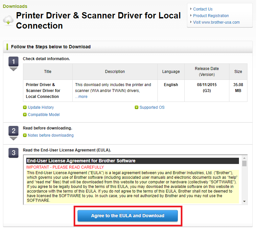The height and width of the screenshot is (231, 258).
Task: Click the step 3 number badge
Action: pyautogui.click(x=13, y=153)
